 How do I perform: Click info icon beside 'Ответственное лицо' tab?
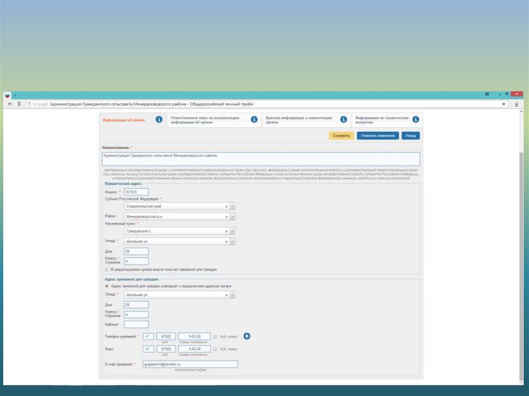(x=254, y=120)
